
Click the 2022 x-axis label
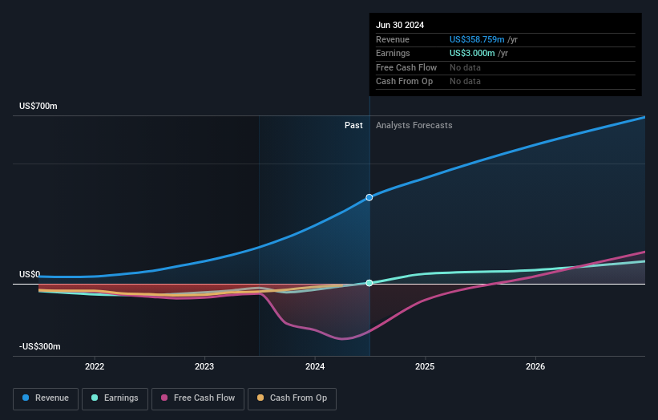[95, 366]
